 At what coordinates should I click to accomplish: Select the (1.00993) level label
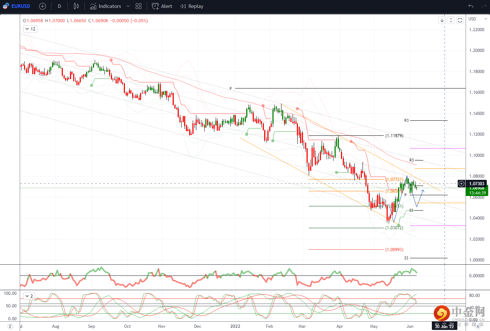click(x=394, y=250)
